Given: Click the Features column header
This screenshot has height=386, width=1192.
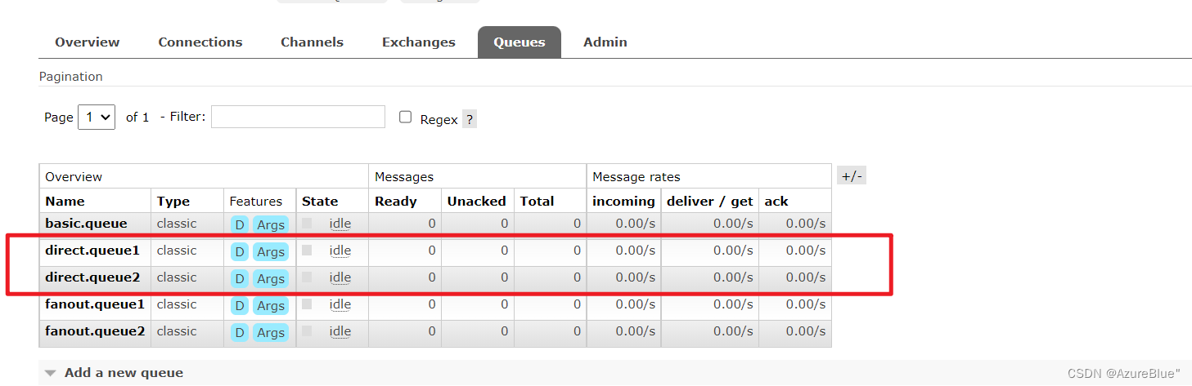Looking at the screenshot, I should coord(256,201).
